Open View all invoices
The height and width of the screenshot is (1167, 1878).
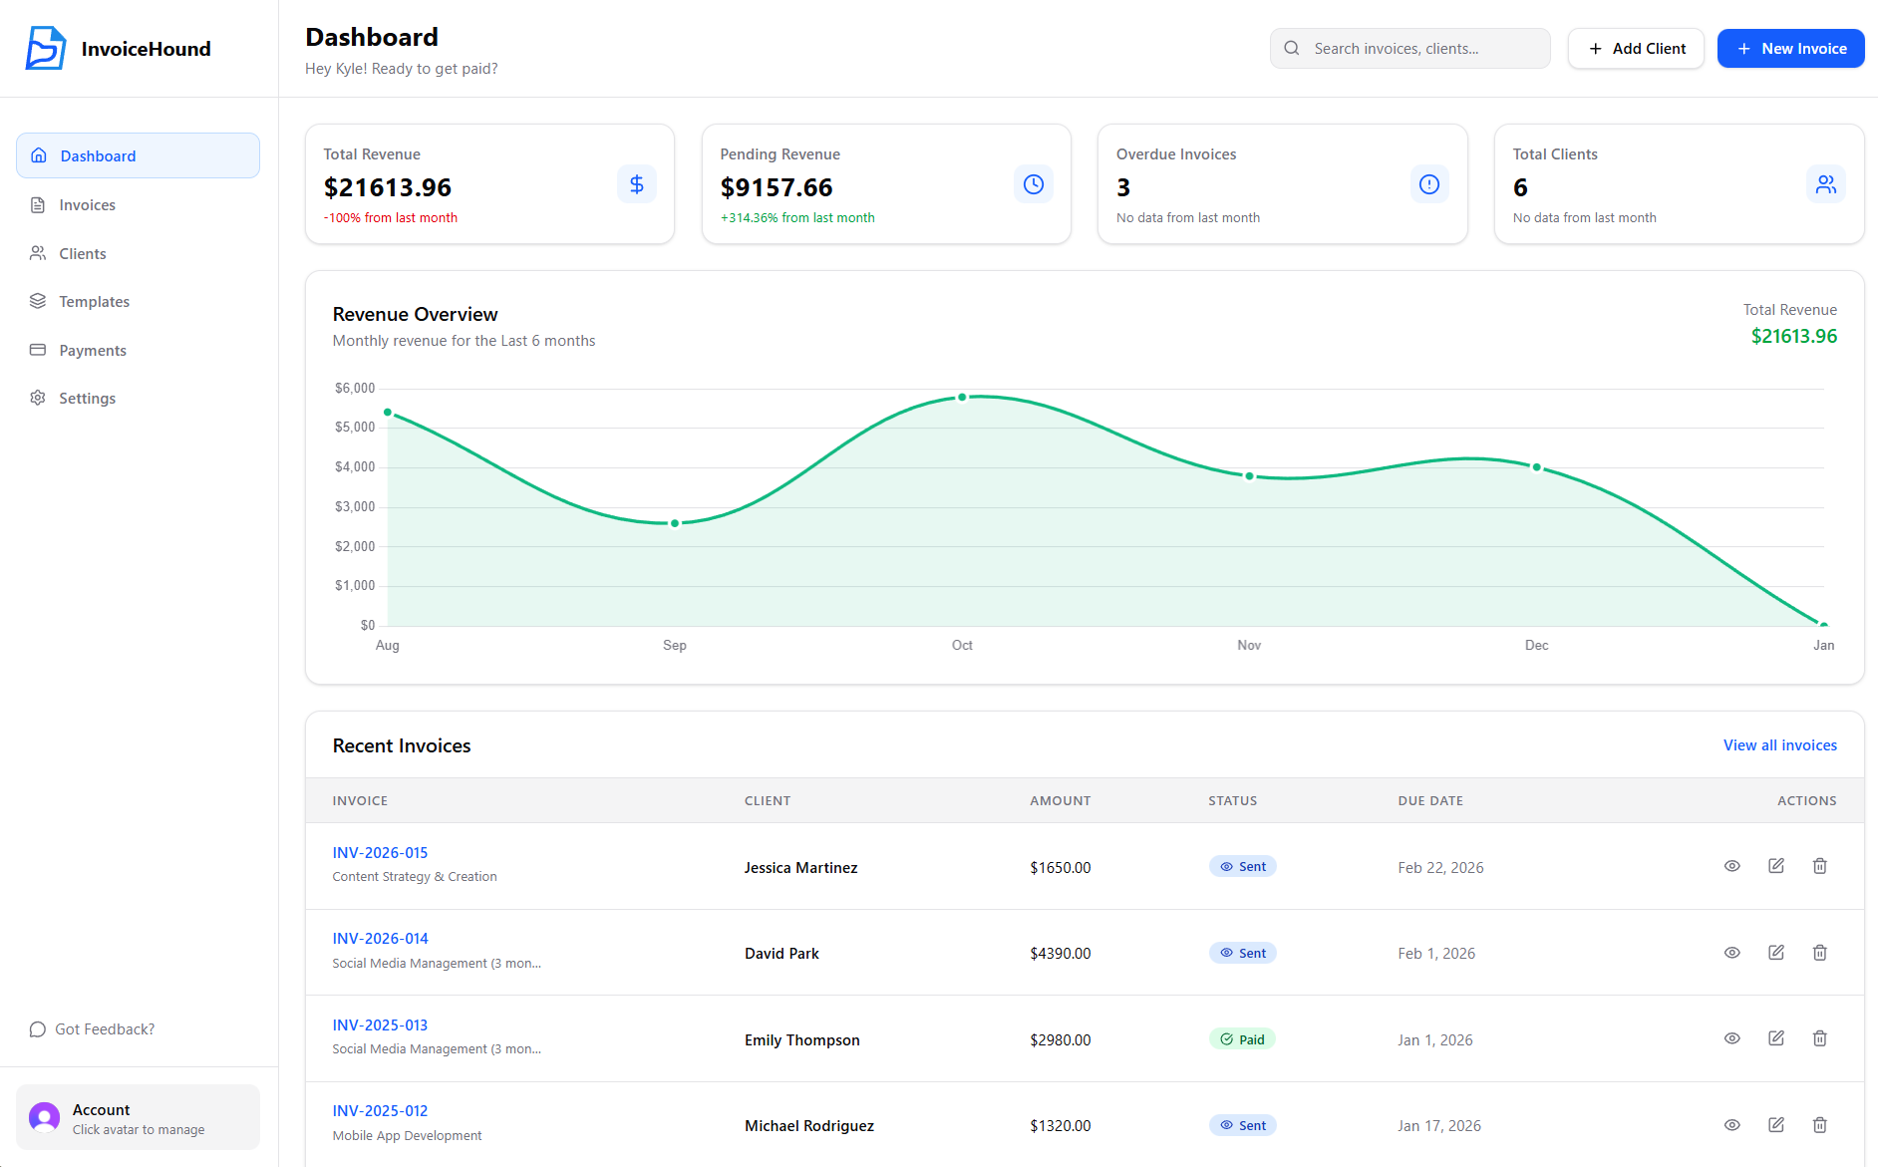tap(1780, 744)
